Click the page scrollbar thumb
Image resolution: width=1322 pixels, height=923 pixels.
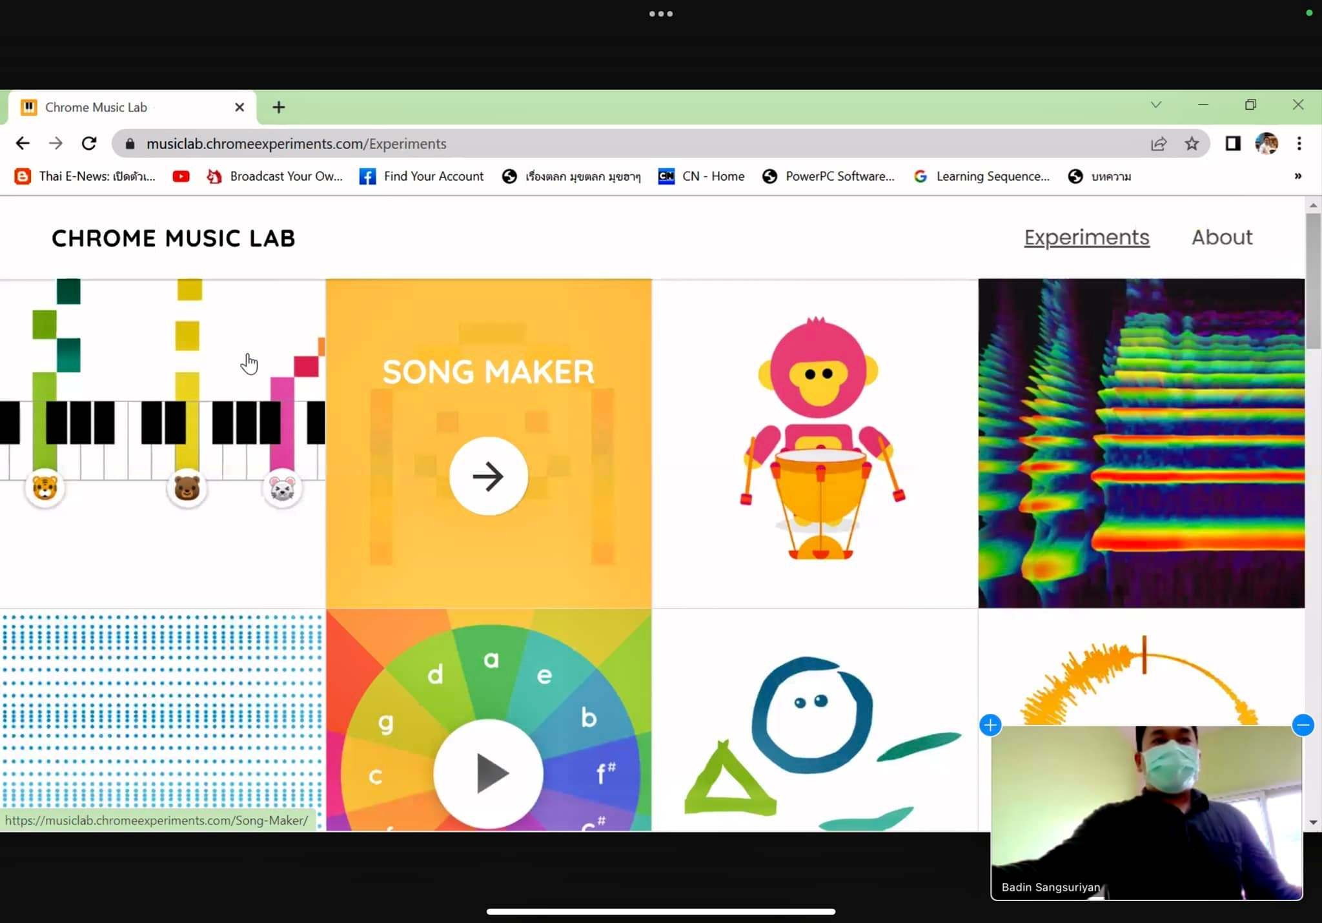[x=1313, y=281]
